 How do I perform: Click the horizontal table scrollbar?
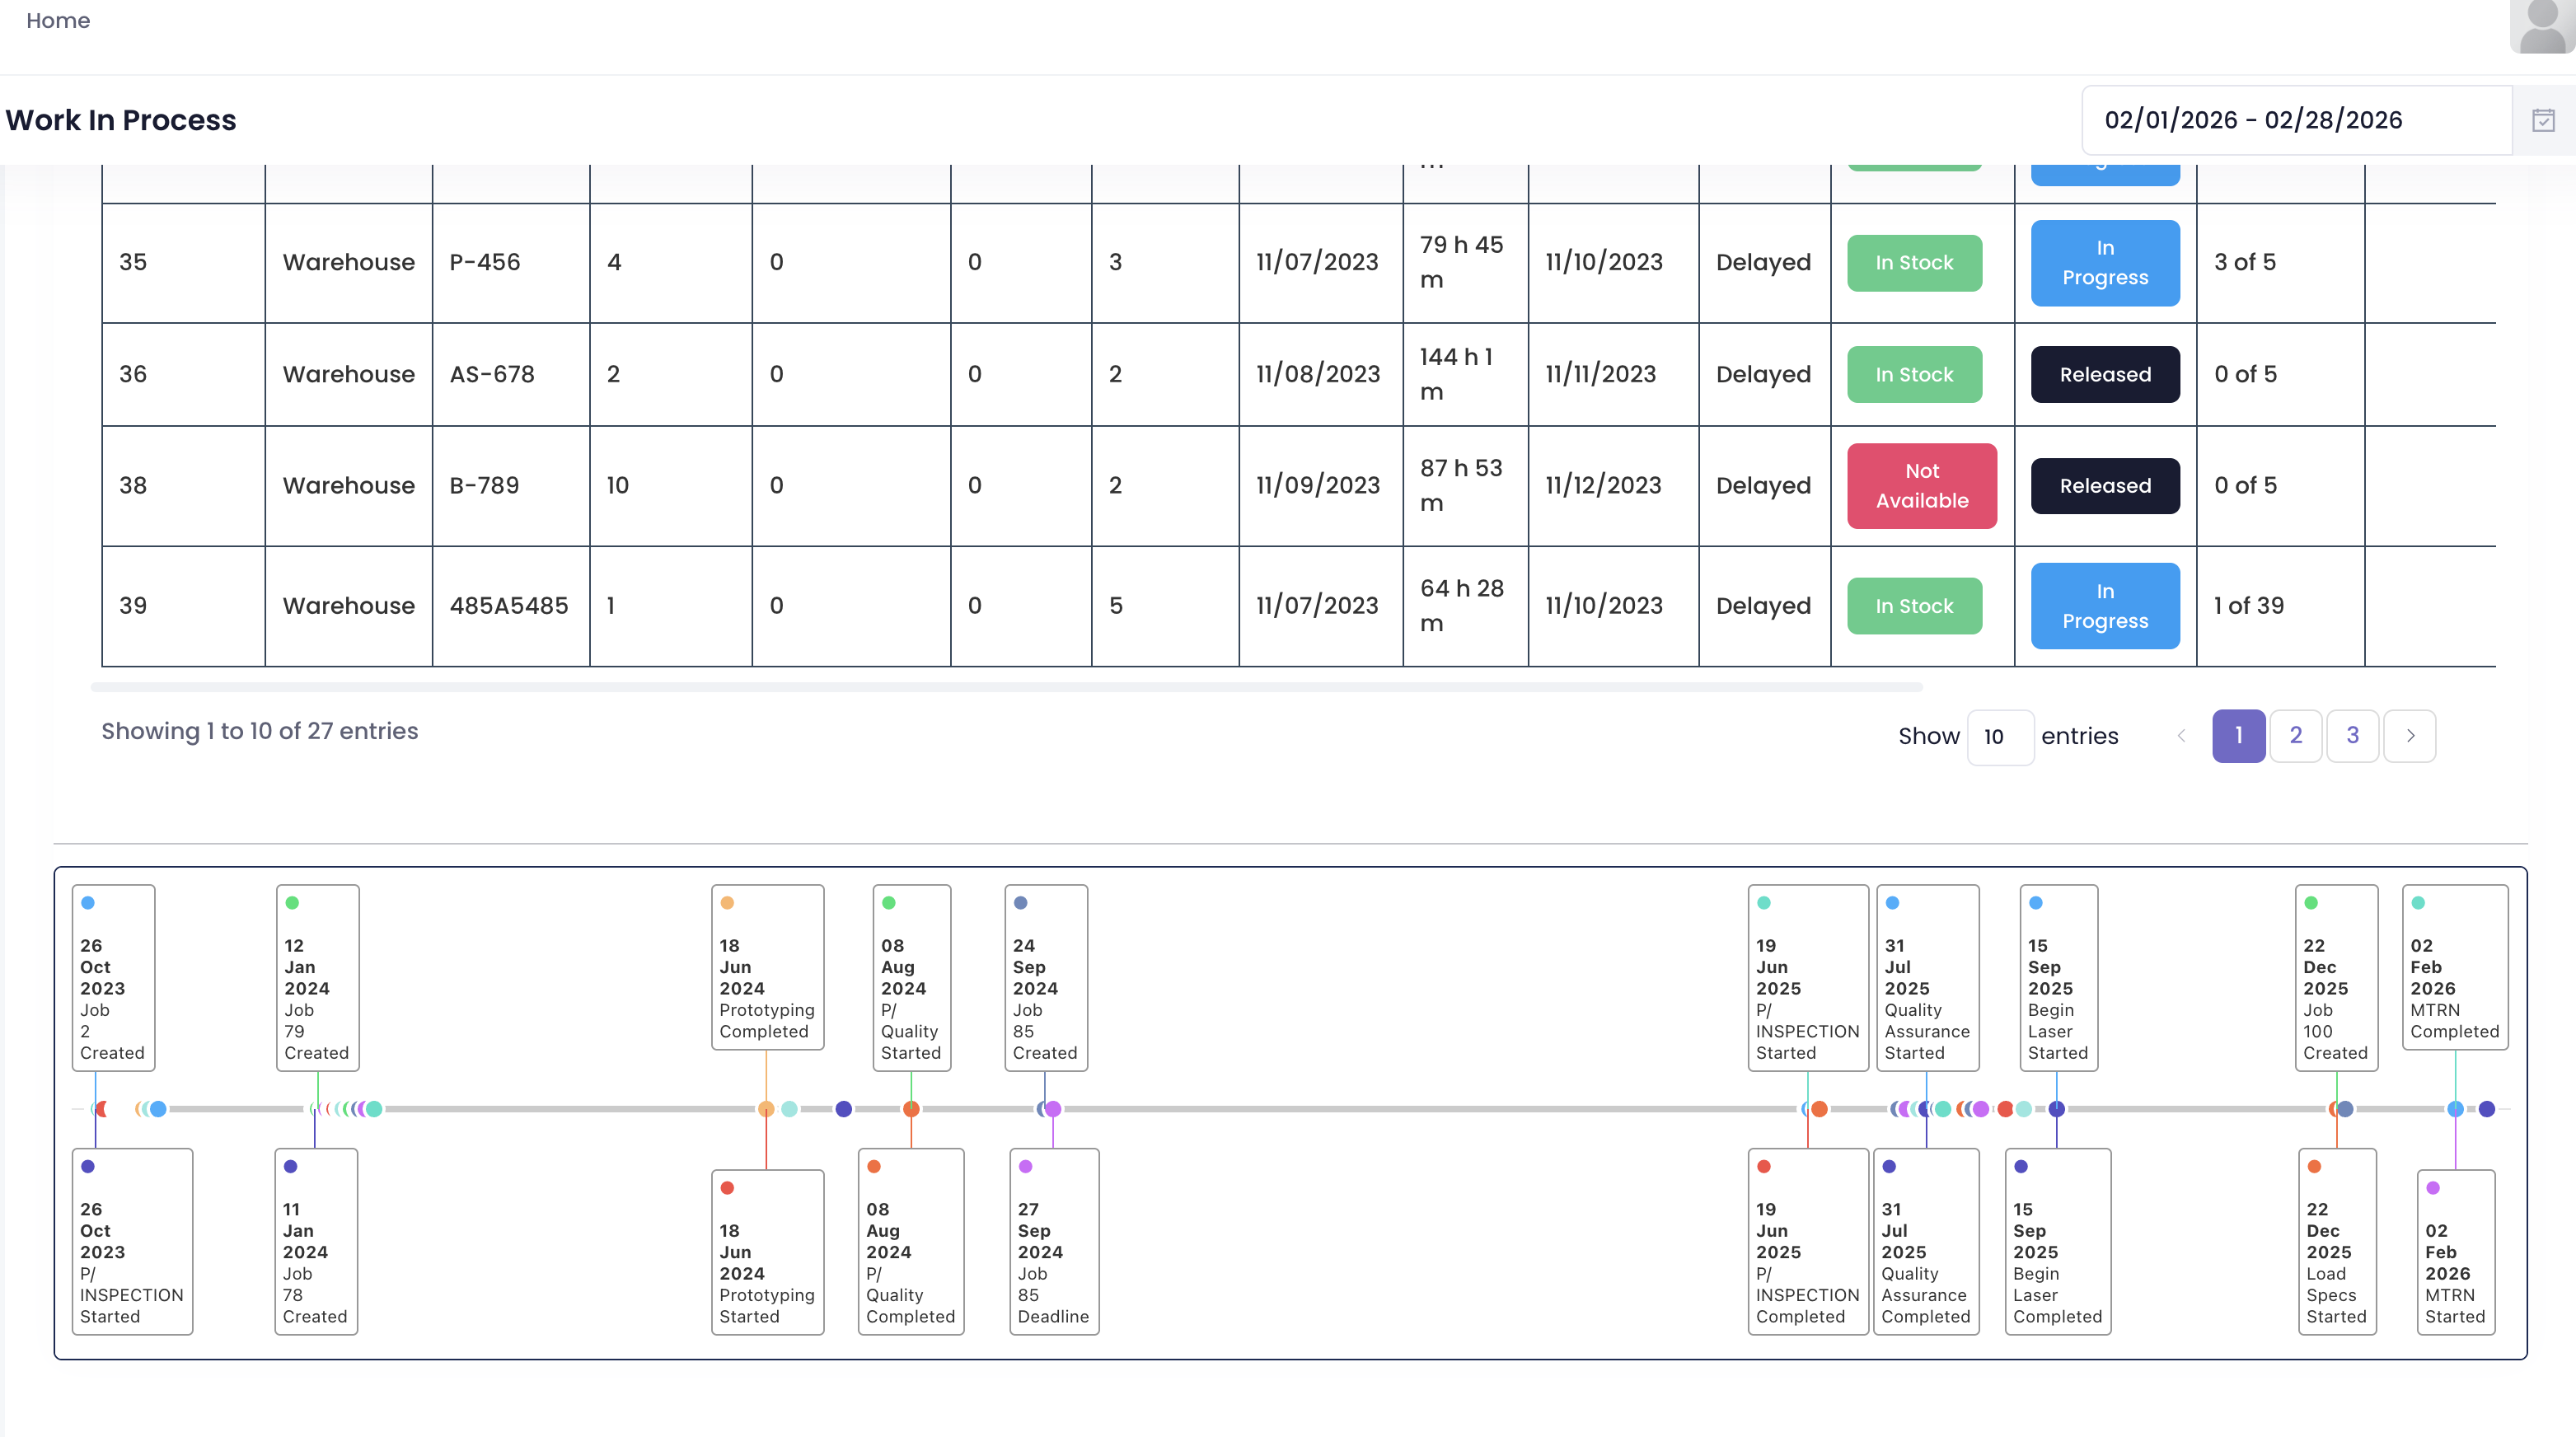pos(1006,687)
